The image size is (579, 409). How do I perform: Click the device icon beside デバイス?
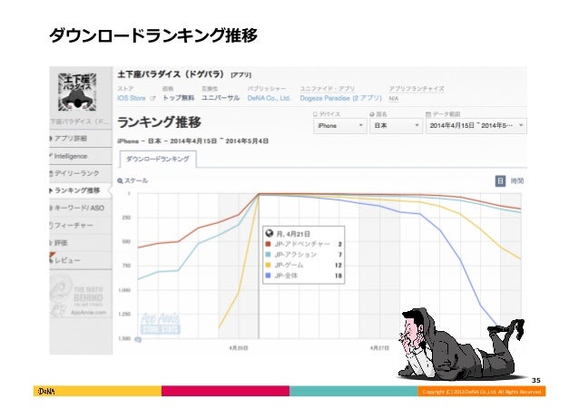315,114
